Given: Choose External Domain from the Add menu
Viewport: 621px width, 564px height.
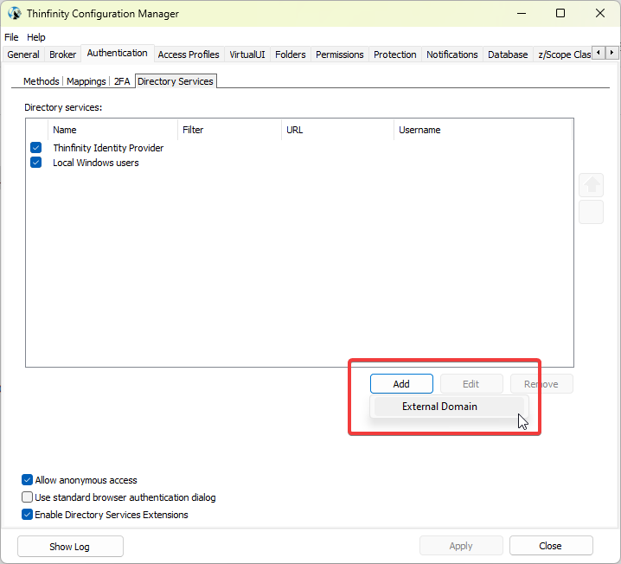Looking at the screenshot, I should (449, 407).
